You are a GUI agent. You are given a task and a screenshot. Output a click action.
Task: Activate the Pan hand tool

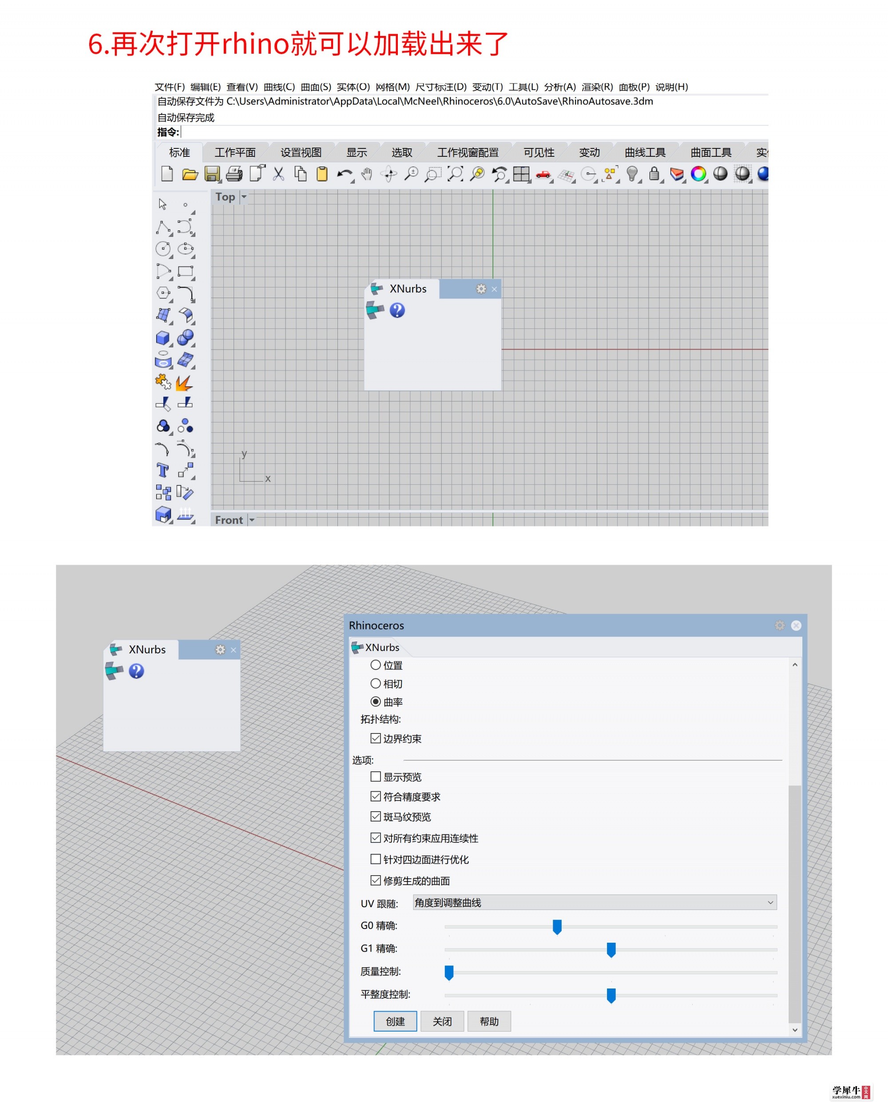[x=367, y=174]
